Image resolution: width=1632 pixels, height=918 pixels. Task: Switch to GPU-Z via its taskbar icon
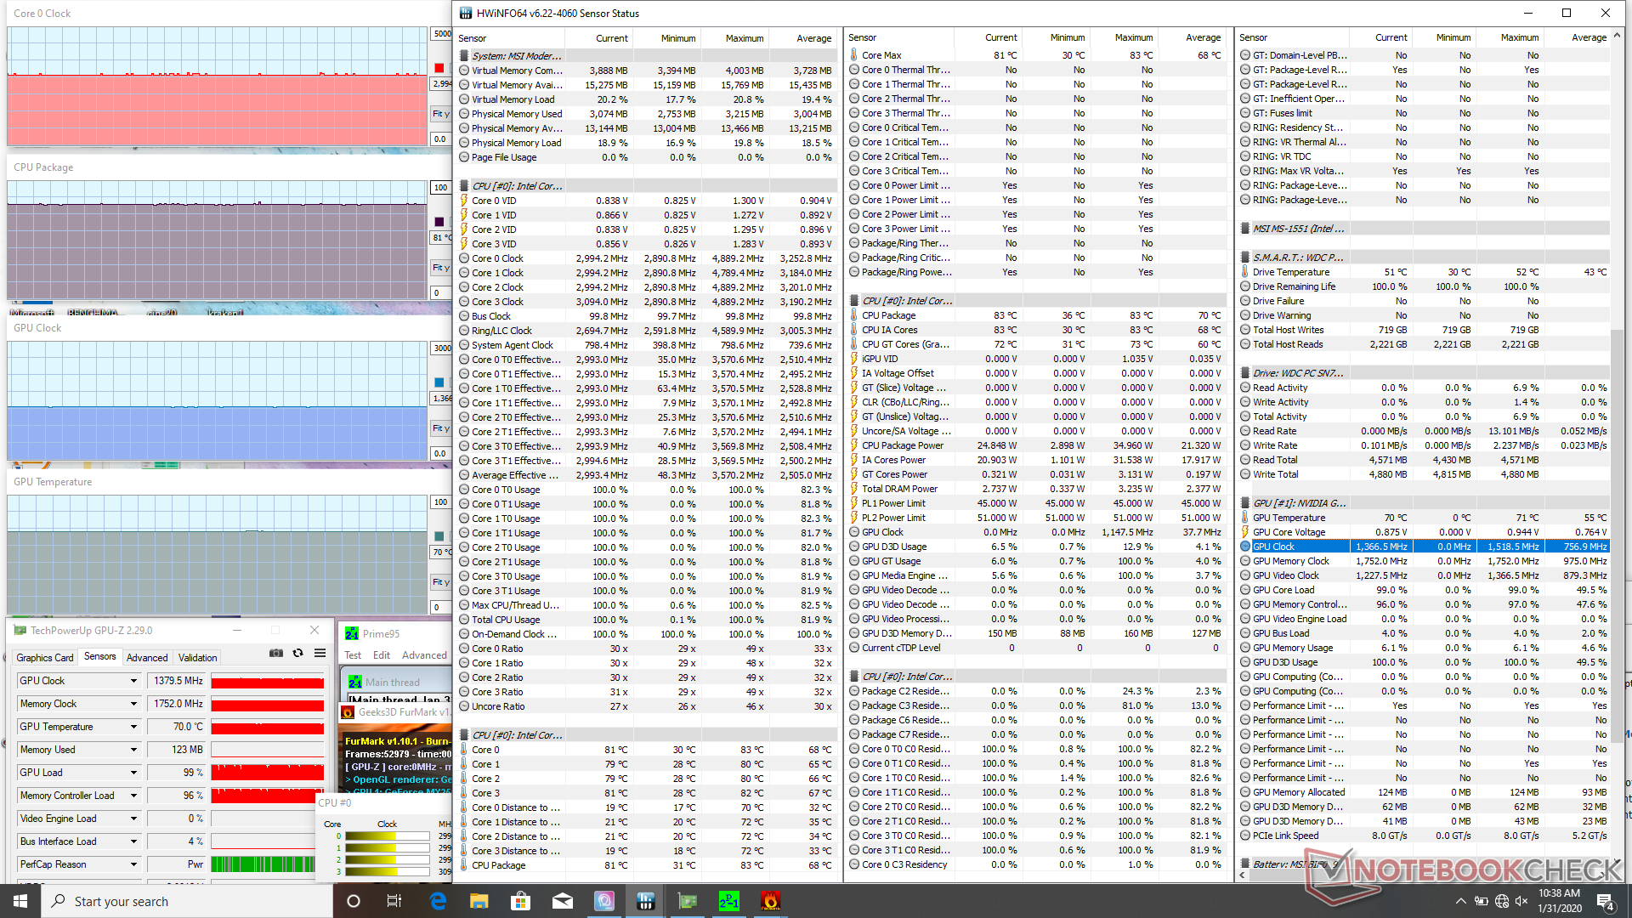[x=687, y=901]
